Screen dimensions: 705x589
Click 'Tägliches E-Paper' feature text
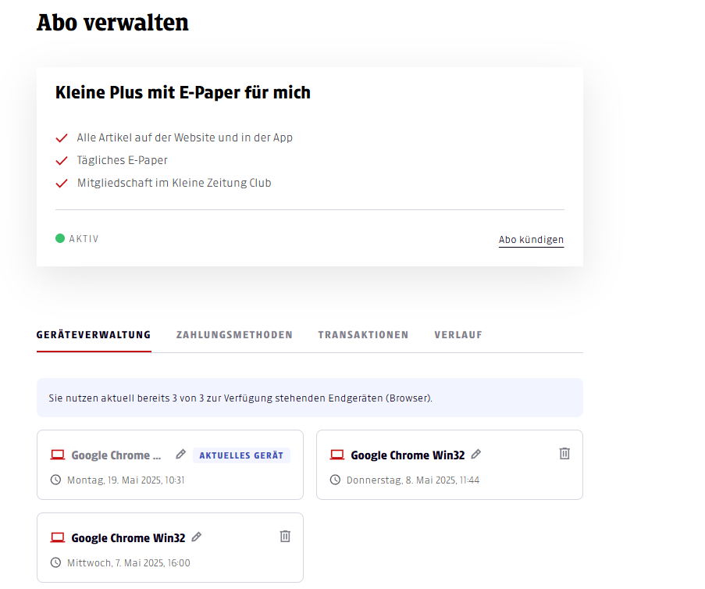click(123, 160)
